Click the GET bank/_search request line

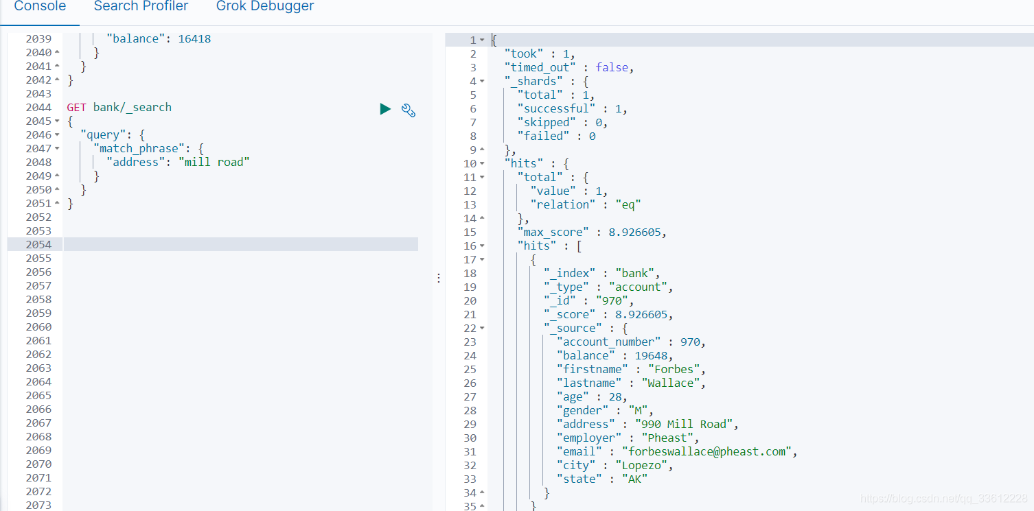(x=119, y=107)
